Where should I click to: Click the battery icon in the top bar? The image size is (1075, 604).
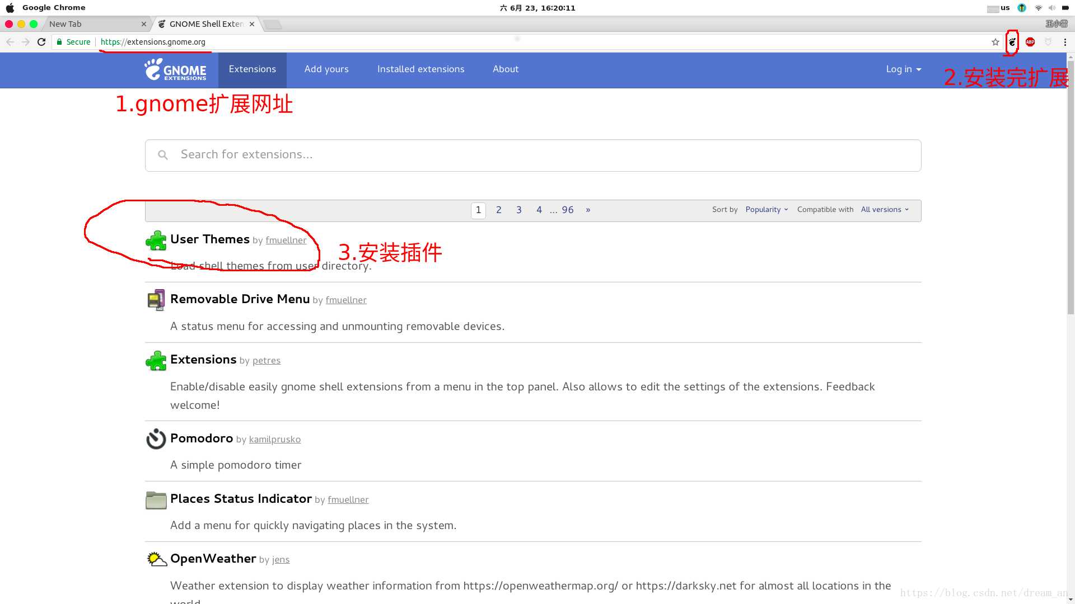point(1064,8)
